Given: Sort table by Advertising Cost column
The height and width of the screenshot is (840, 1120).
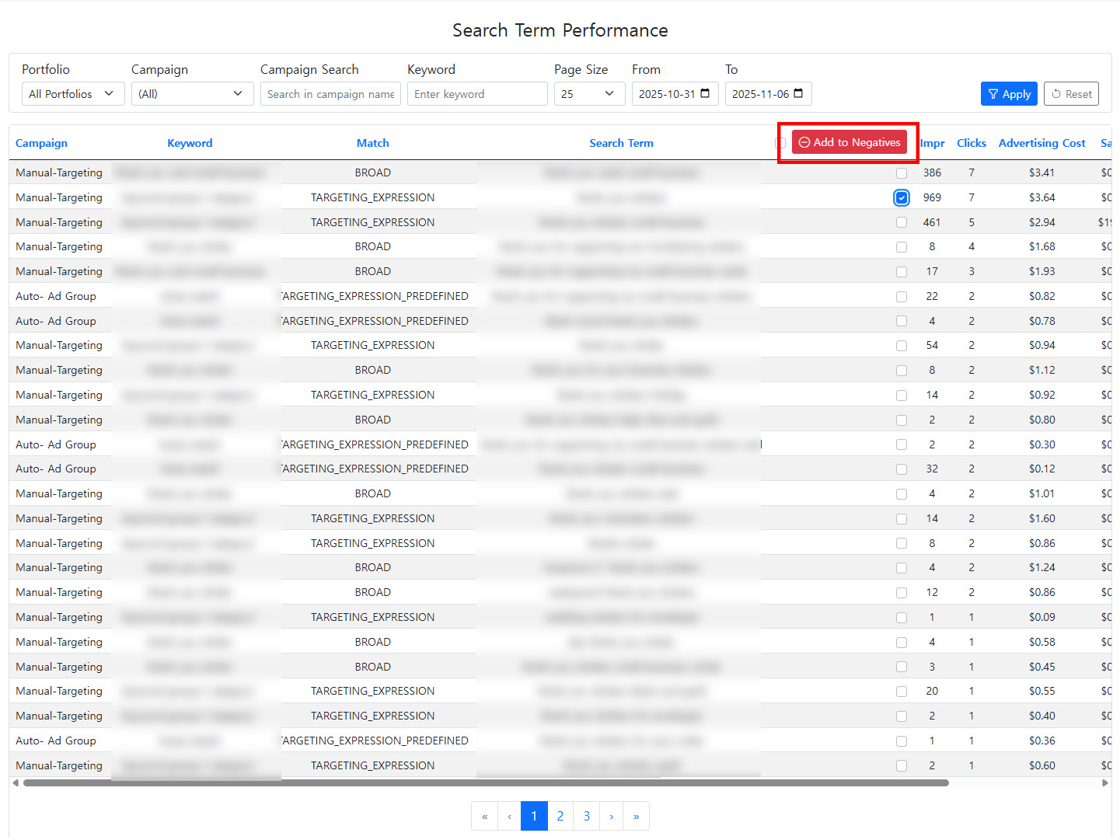Looking at the screenshot, I should (x=1041, y=143).
